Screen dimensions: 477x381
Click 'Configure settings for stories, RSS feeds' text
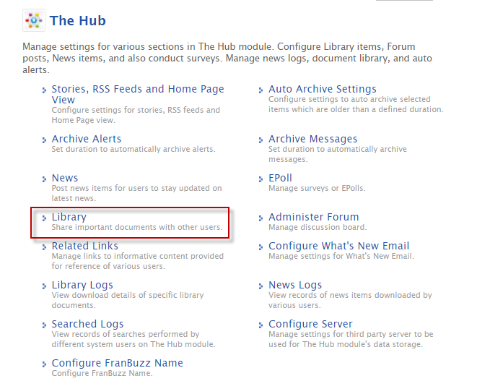[x=136, y=115]
